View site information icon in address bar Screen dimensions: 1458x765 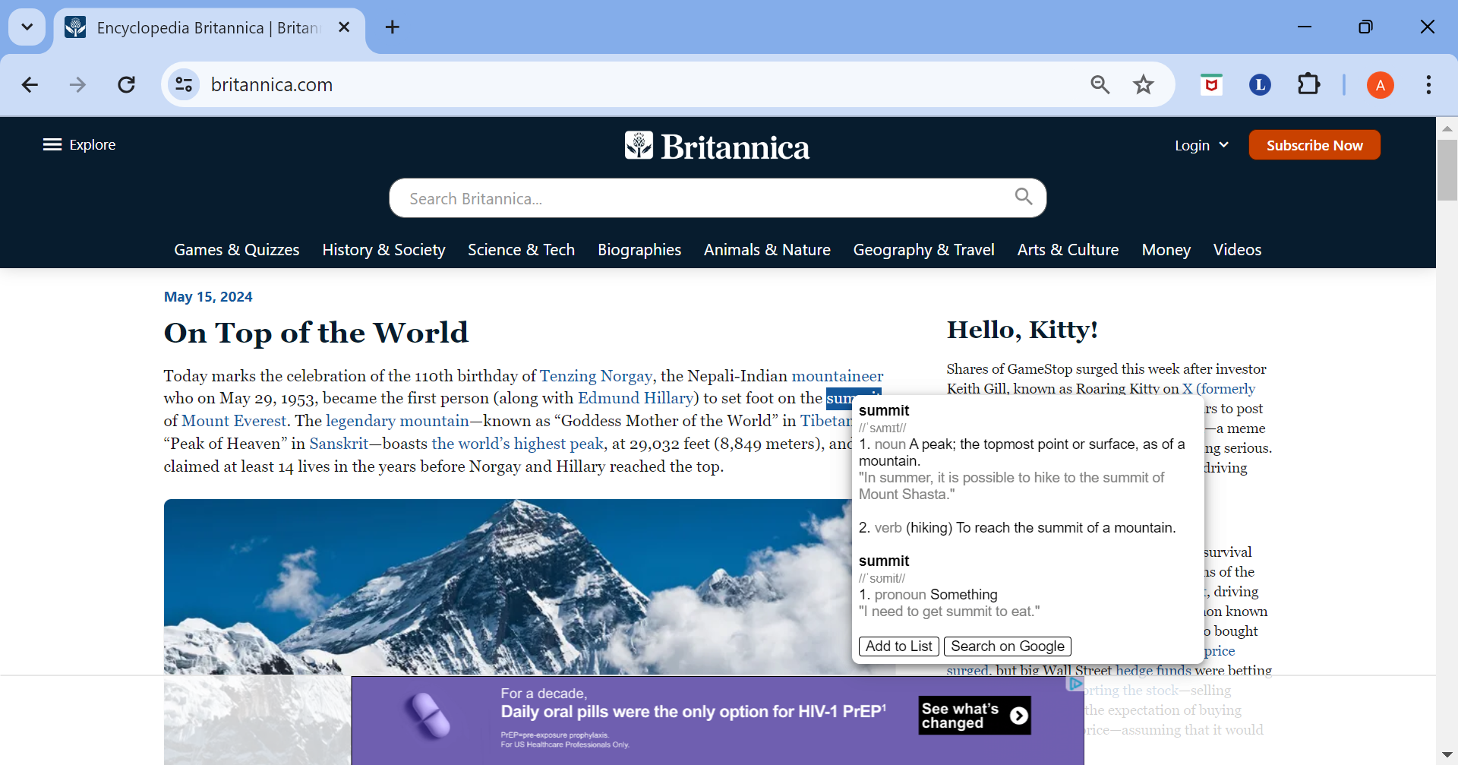(184, 84)
